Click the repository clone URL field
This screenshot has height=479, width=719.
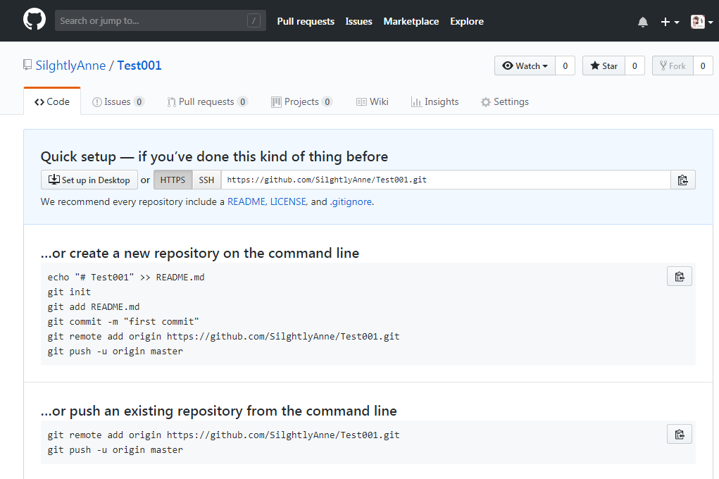pos(446,180)
